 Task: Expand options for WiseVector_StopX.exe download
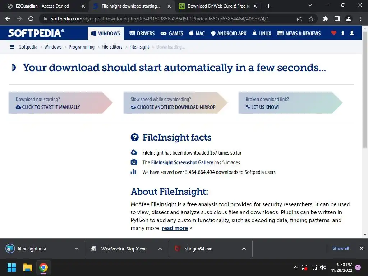click(x=160, y=249)
